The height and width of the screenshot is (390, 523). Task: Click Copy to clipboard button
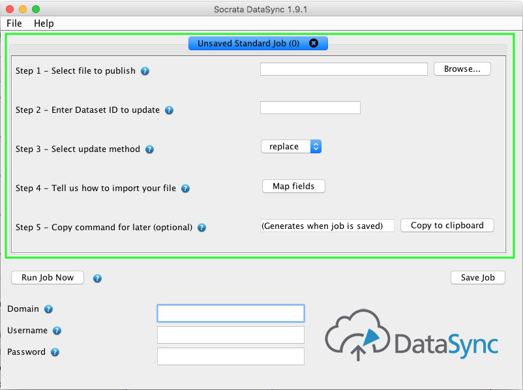(x=447, y=226)
